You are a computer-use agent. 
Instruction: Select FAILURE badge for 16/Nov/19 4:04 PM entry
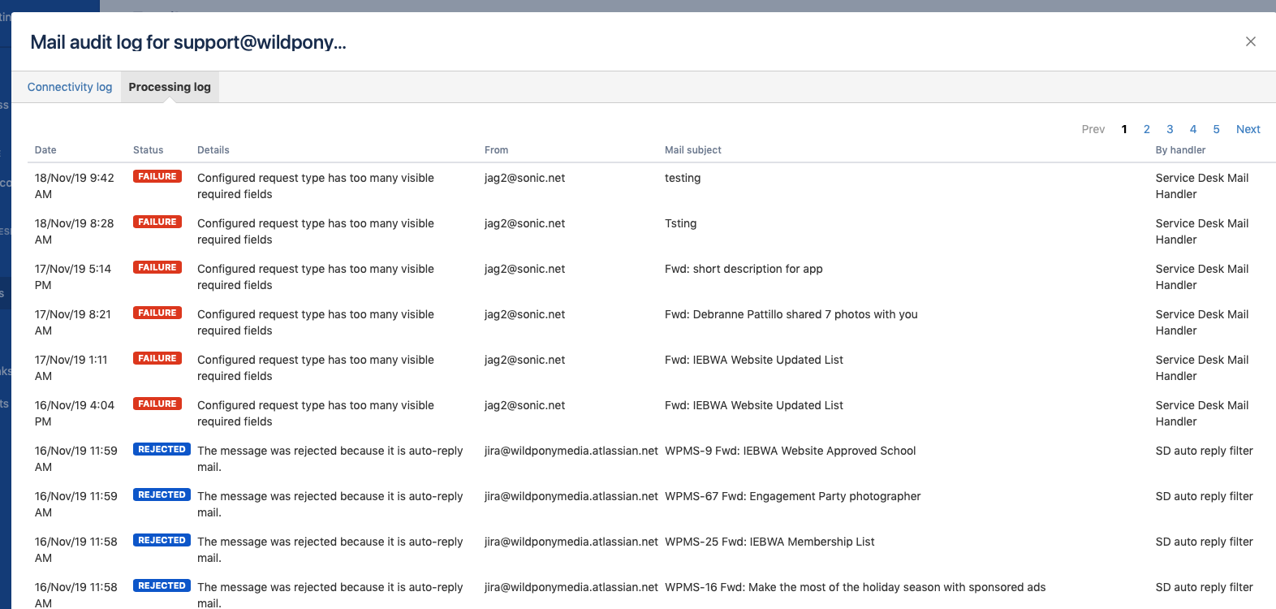tap(157, 404)
